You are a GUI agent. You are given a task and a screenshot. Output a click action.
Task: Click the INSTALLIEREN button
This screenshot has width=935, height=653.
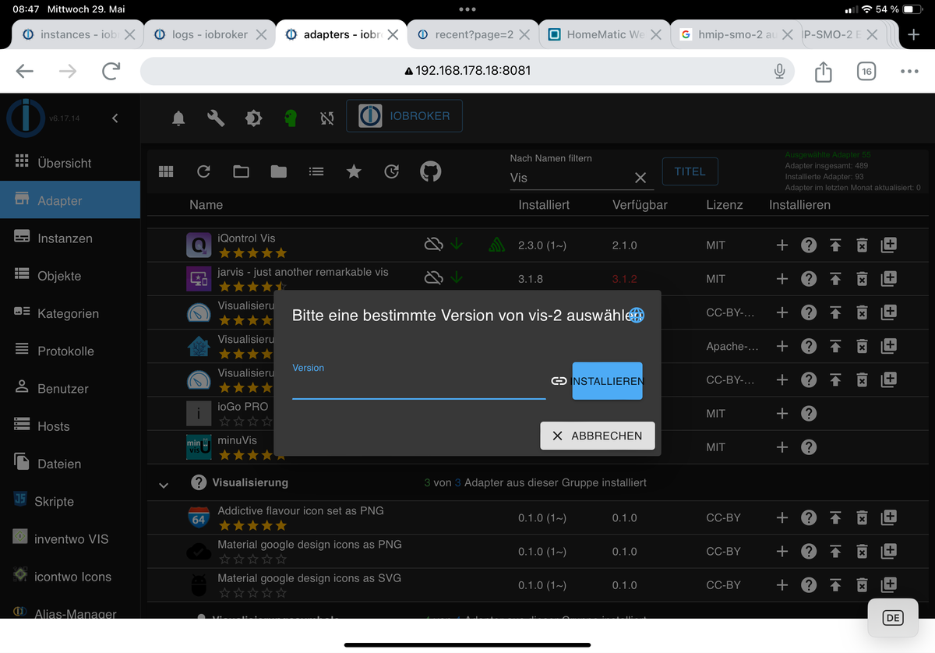(607, 381)
